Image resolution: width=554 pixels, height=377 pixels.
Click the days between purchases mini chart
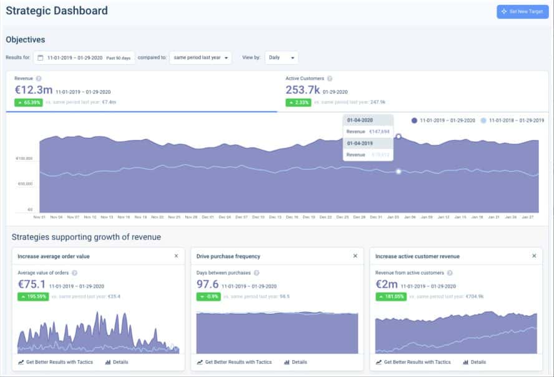[x=277, y=332]
